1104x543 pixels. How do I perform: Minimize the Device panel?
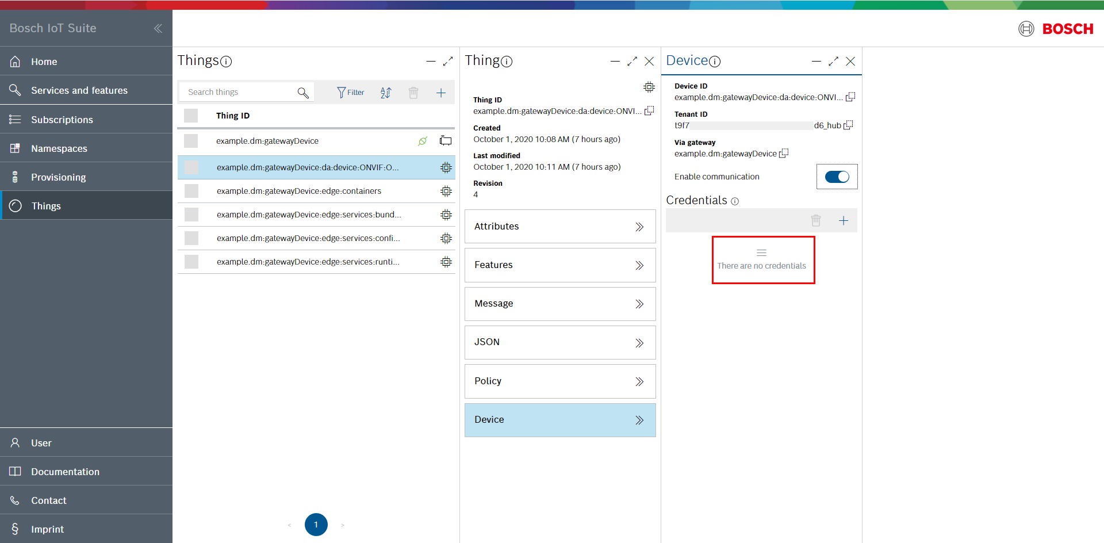pos(816,61)
